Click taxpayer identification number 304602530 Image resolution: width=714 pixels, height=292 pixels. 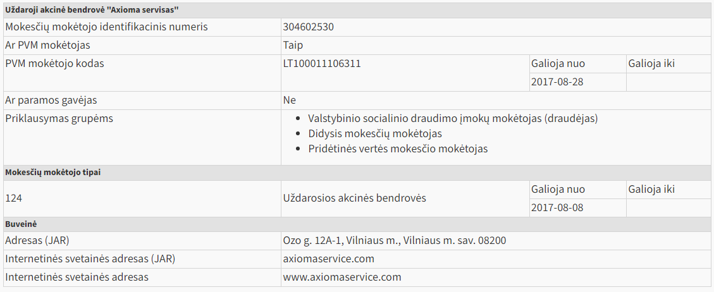[x=309, y=27]
